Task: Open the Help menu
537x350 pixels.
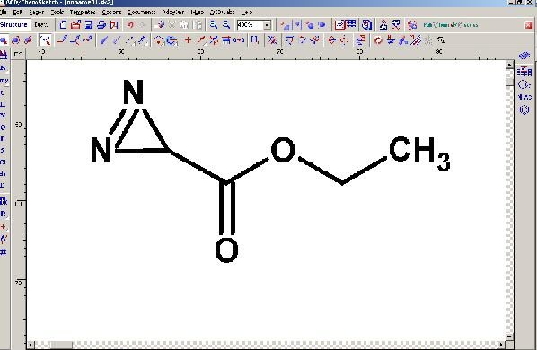Action: point(247,13)
